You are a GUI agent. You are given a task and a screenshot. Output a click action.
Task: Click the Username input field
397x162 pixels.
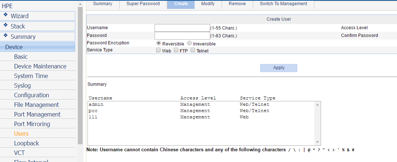pyautogui.click(x=182, y=28)
